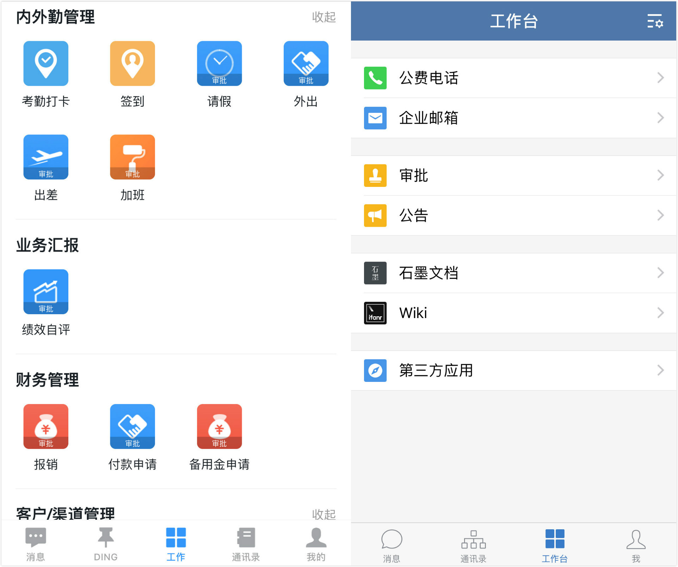Open the 付款申请 payment request icon
678x567 pixels.
[132, 426]
